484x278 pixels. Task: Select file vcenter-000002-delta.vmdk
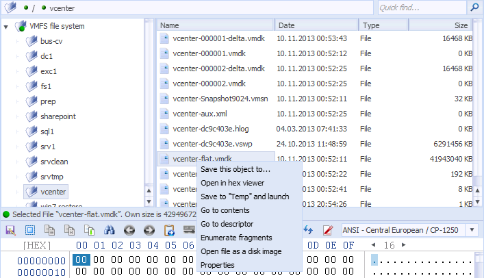tap(218, 68)
